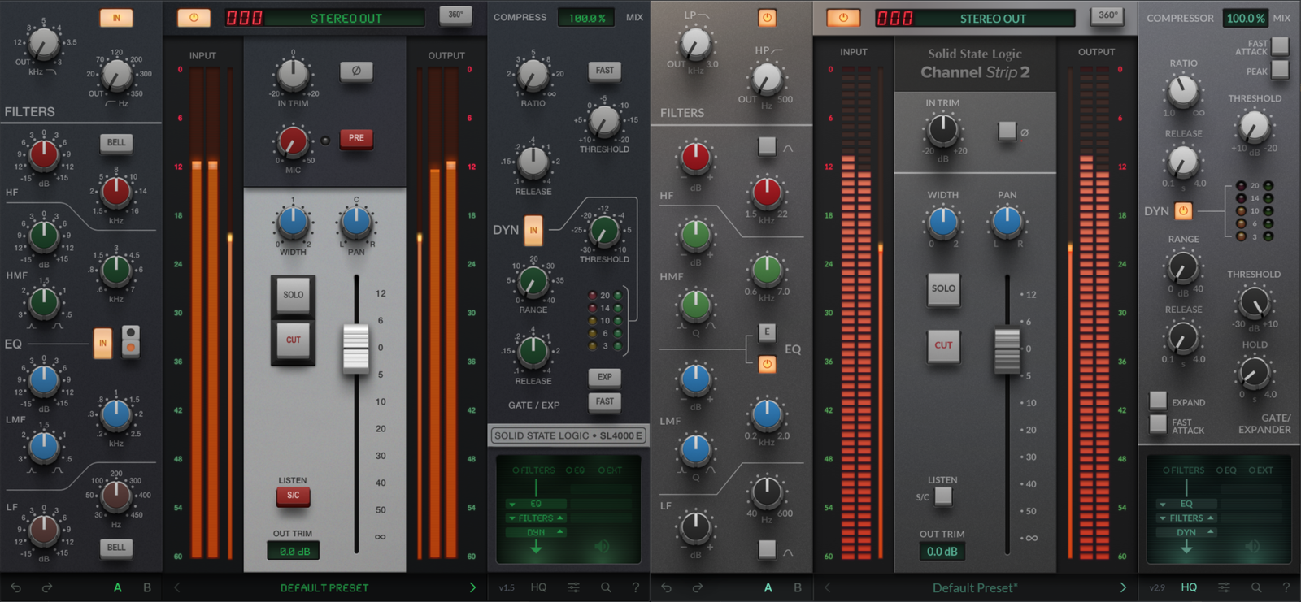Toggle EQ IN button in left plugin
The width and height of the screenshot is (1301, 602).
point(102,343)
